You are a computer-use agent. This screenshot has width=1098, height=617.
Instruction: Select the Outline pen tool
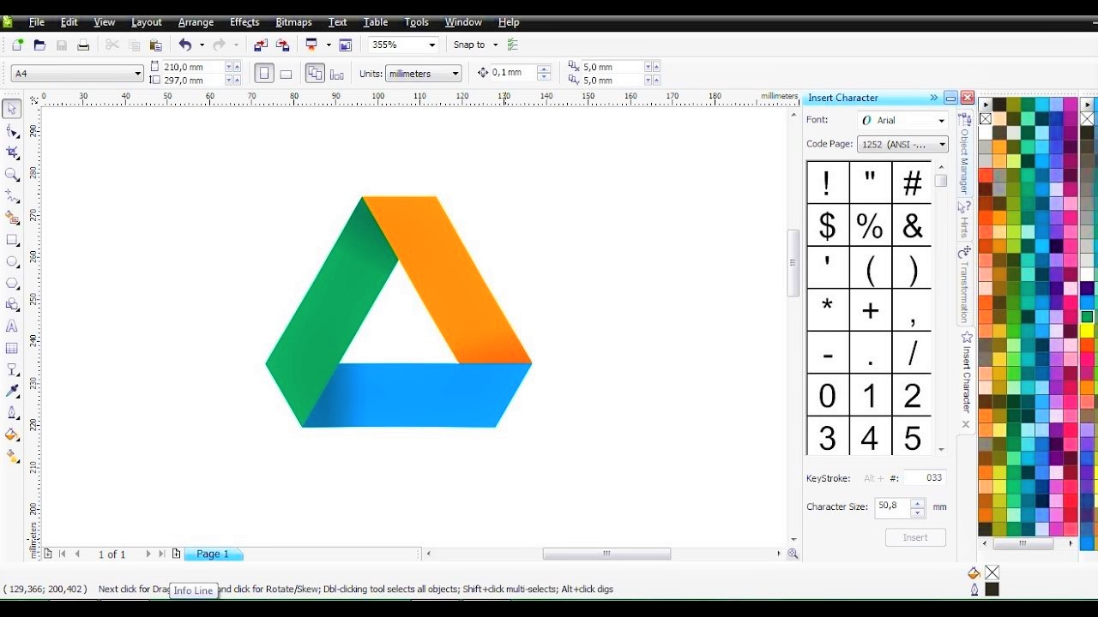pyautogui.click(x=12, y=413)
